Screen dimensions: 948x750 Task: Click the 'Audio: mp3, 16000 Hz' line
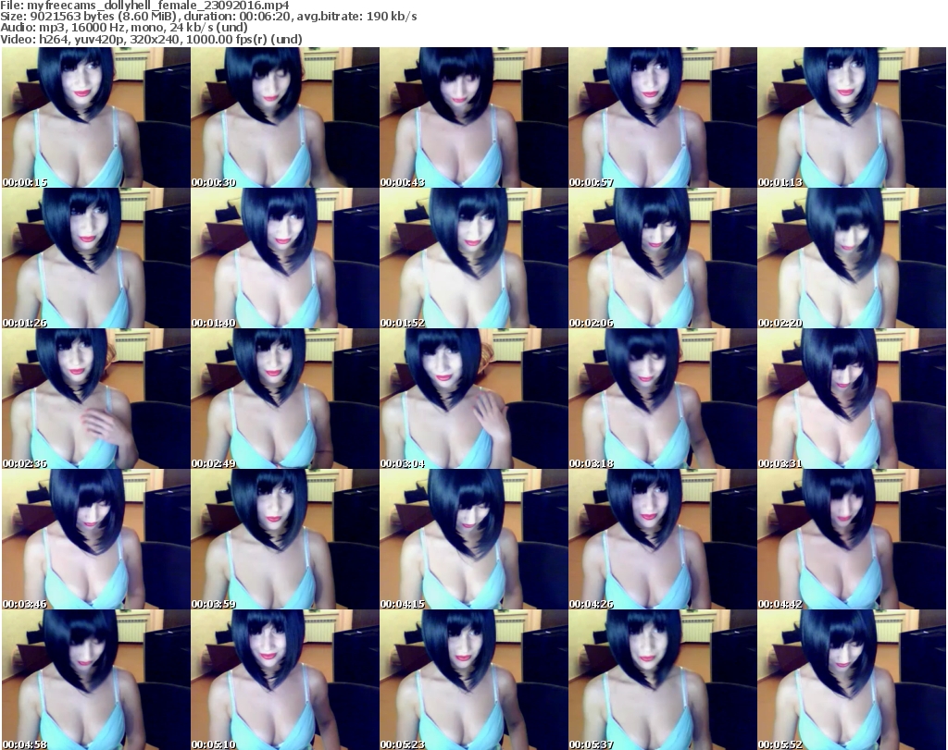click(124, 29)
